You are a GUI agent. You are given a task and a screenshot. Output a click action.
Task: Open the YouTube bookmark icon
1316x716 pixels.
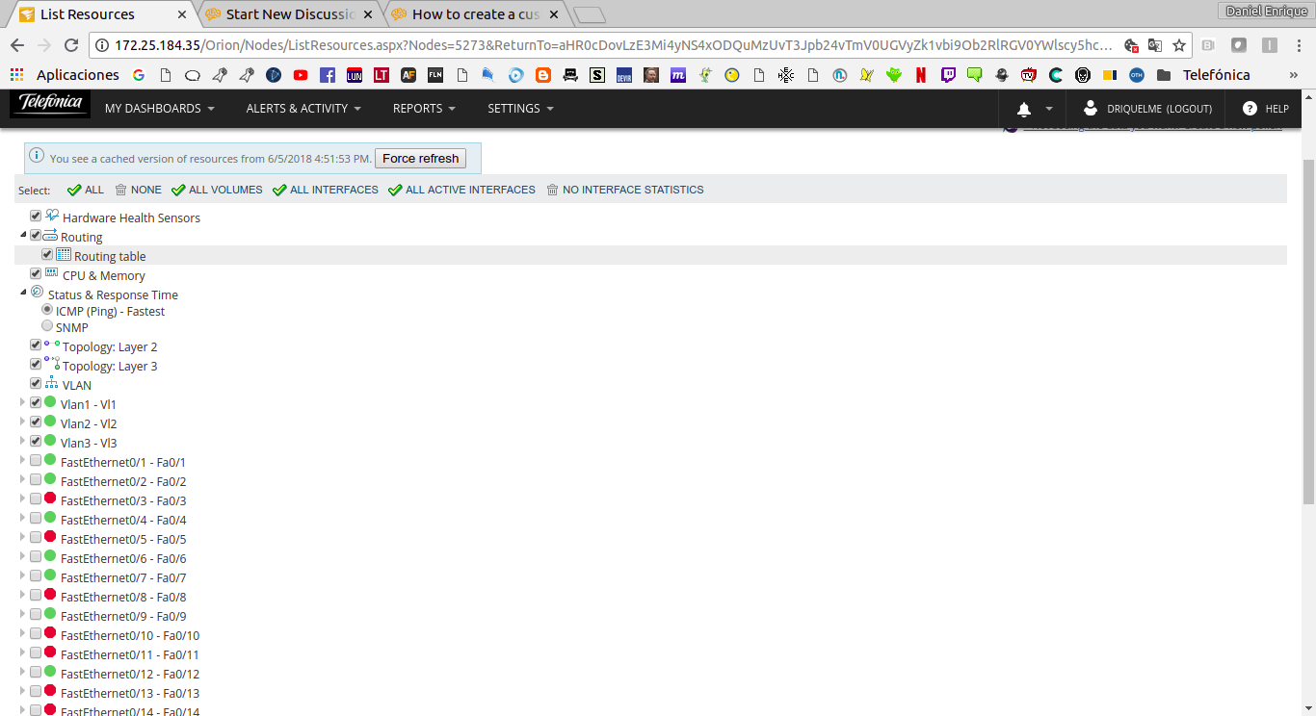pyautogui.click(x=301, y=75)
